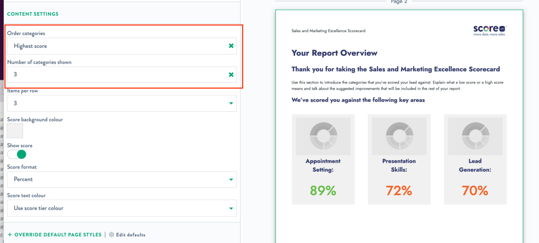Click the Lead Generation category label
This screenshot has width=539, height=243.
click(x=475, y=165)
